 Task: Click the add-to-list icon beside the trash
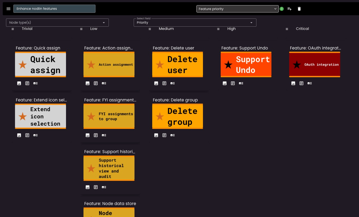[289, 9]
